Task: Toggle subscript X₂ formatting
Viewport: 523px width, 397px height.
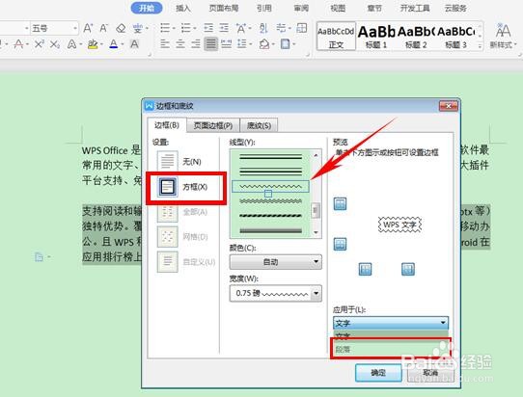Action: pyautogui.click(x=55, y=44)
